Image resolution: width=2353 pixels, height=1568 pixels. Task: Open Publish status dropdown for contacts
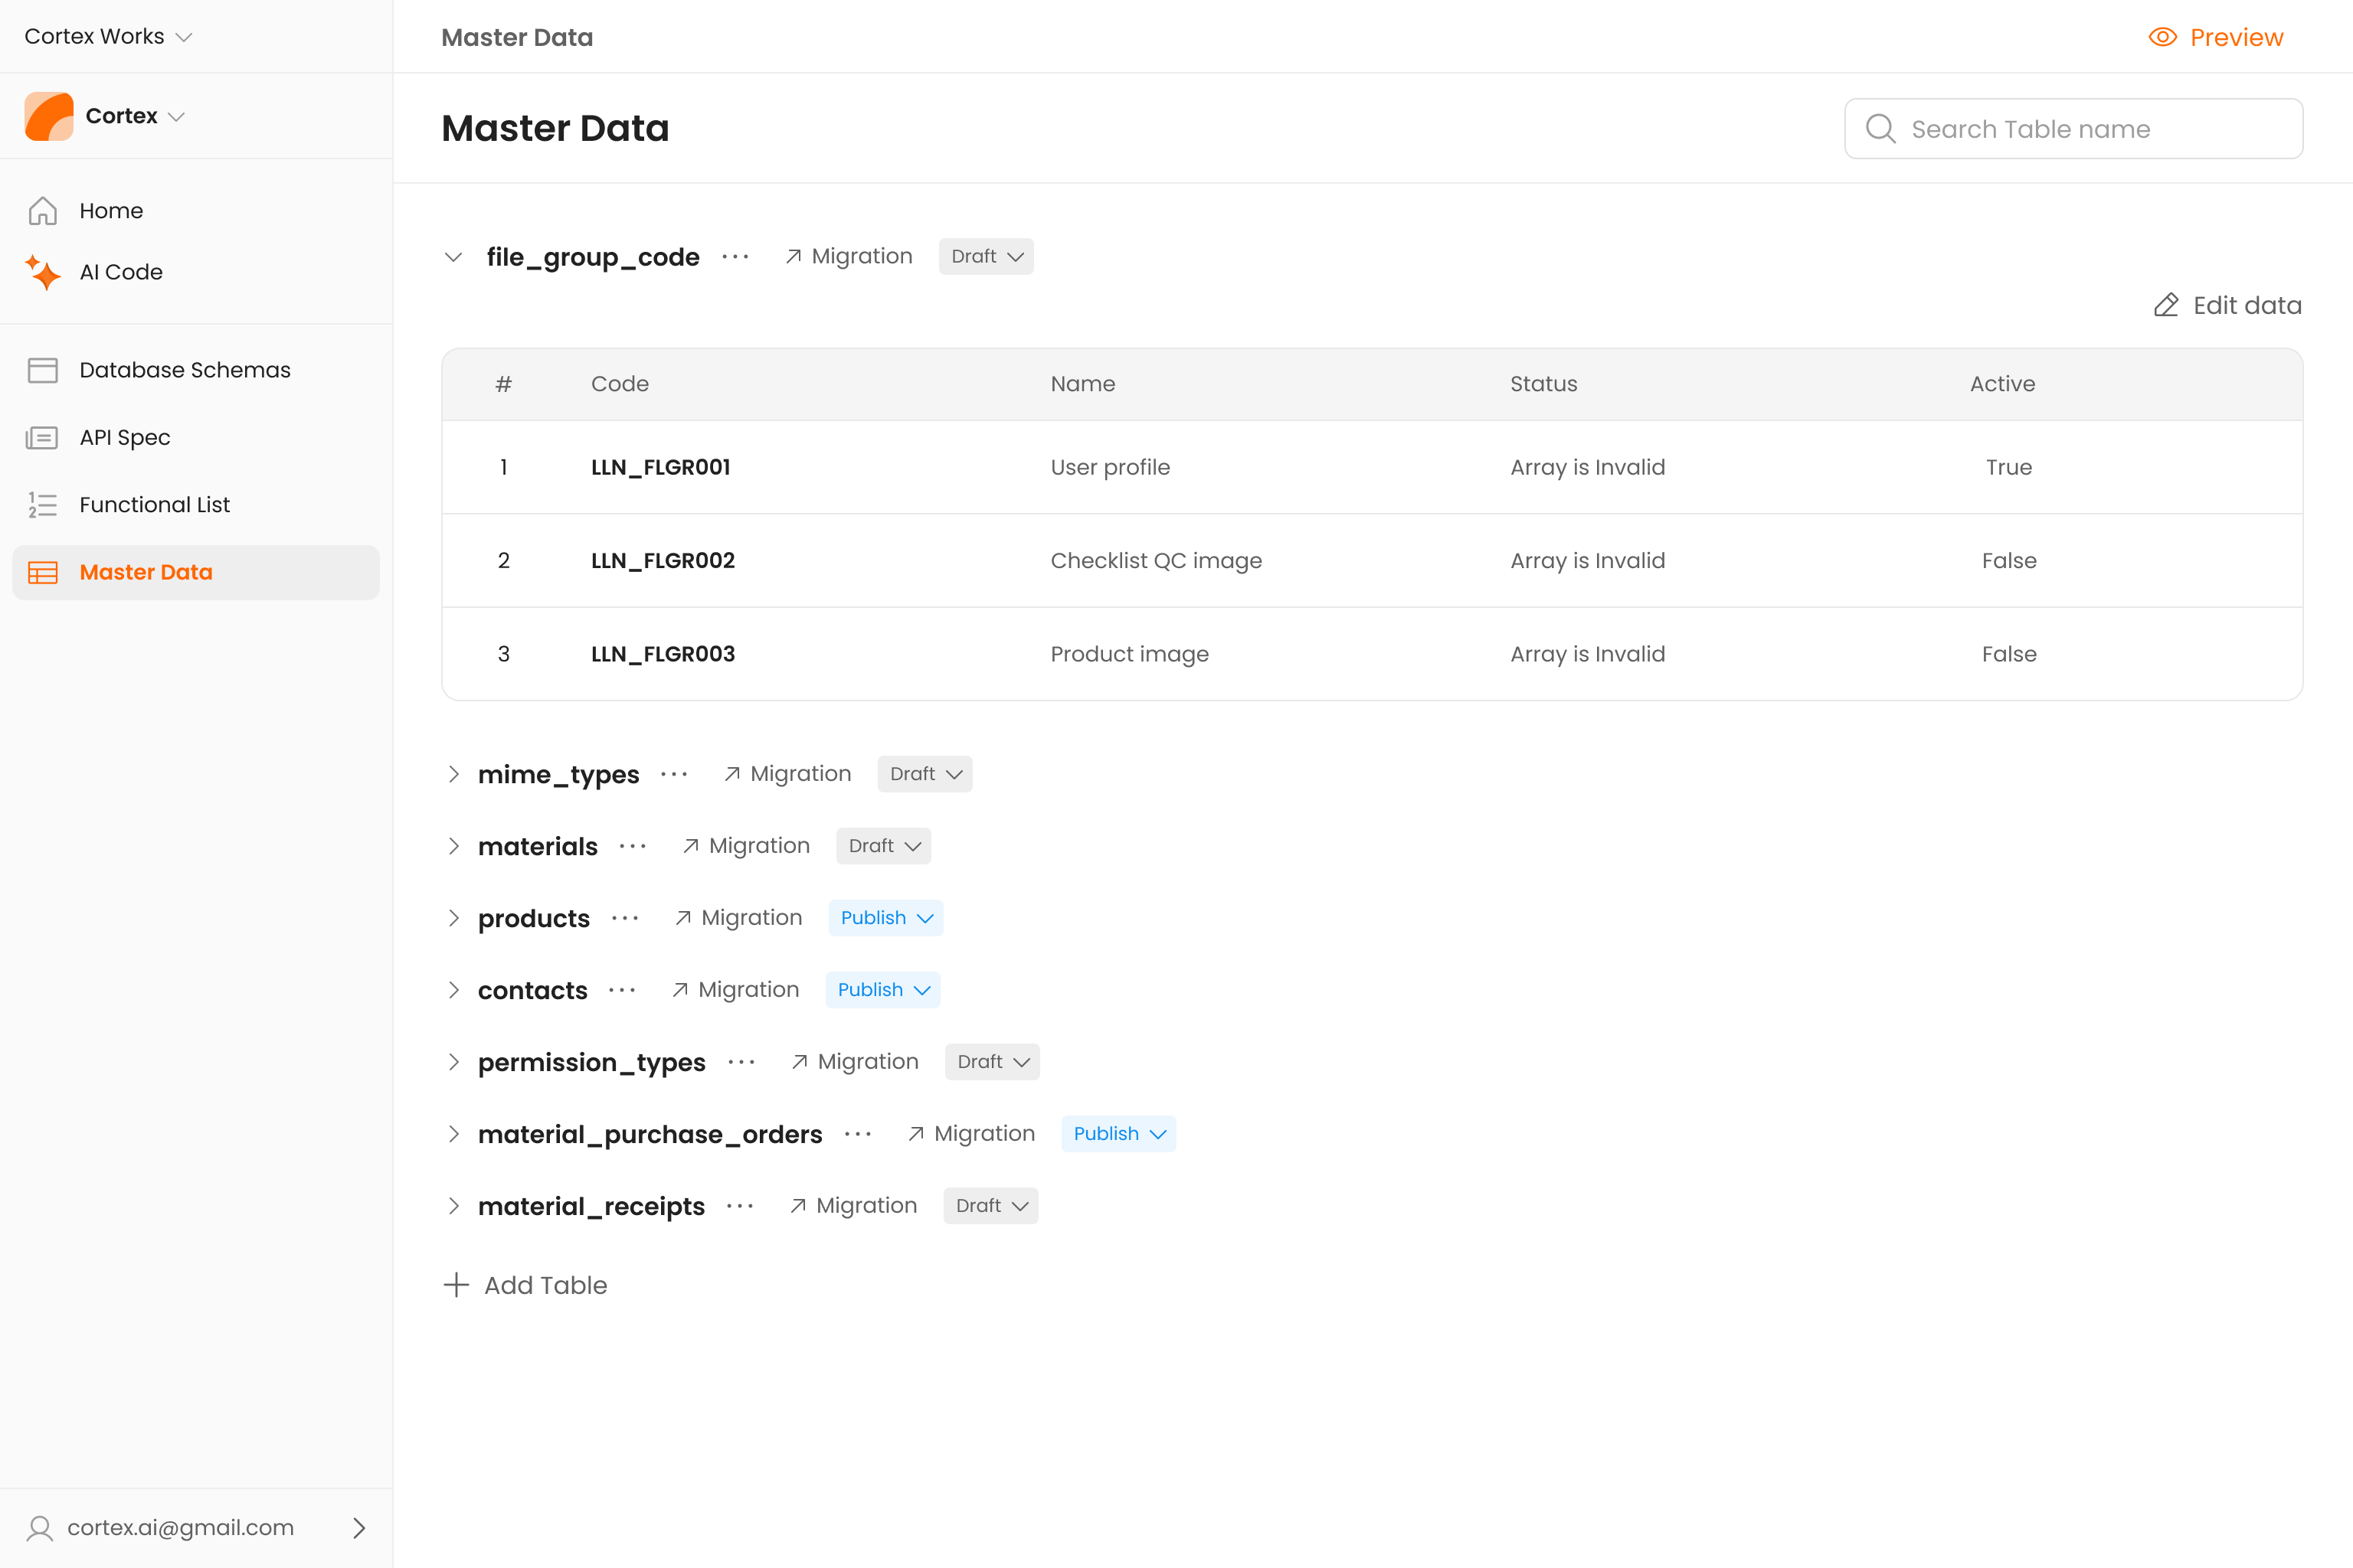point(882,990)
